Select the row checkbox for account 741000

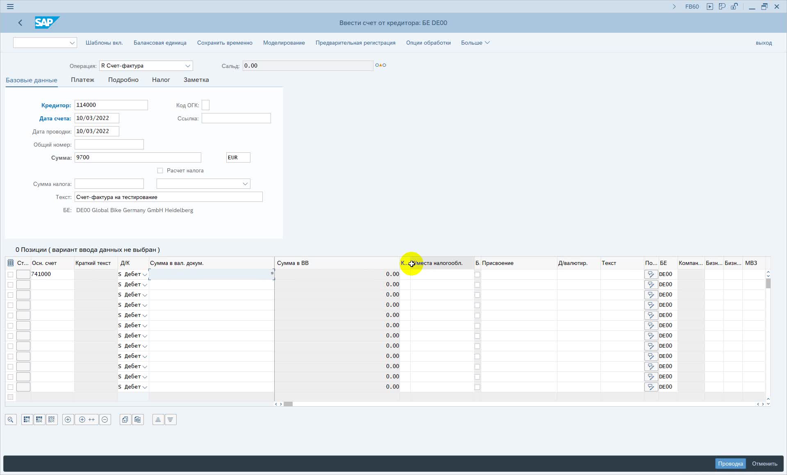pyautogui.click(x=11, y=274)
